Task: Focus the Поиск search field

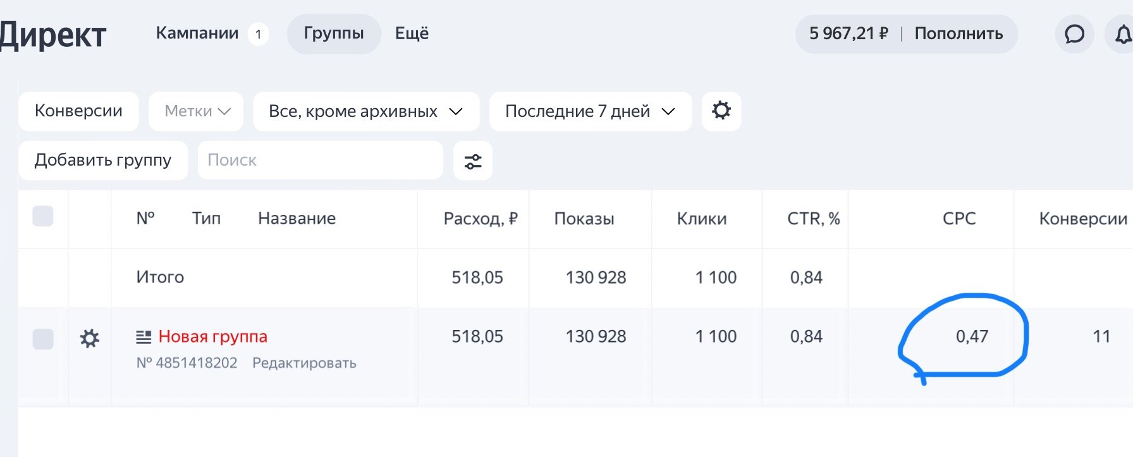Action: (x=320, y=161)
